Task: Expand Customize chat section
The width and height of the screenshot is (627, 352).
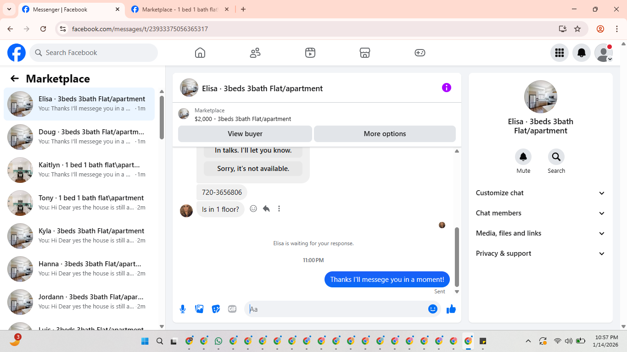Action: click(541, 193)
